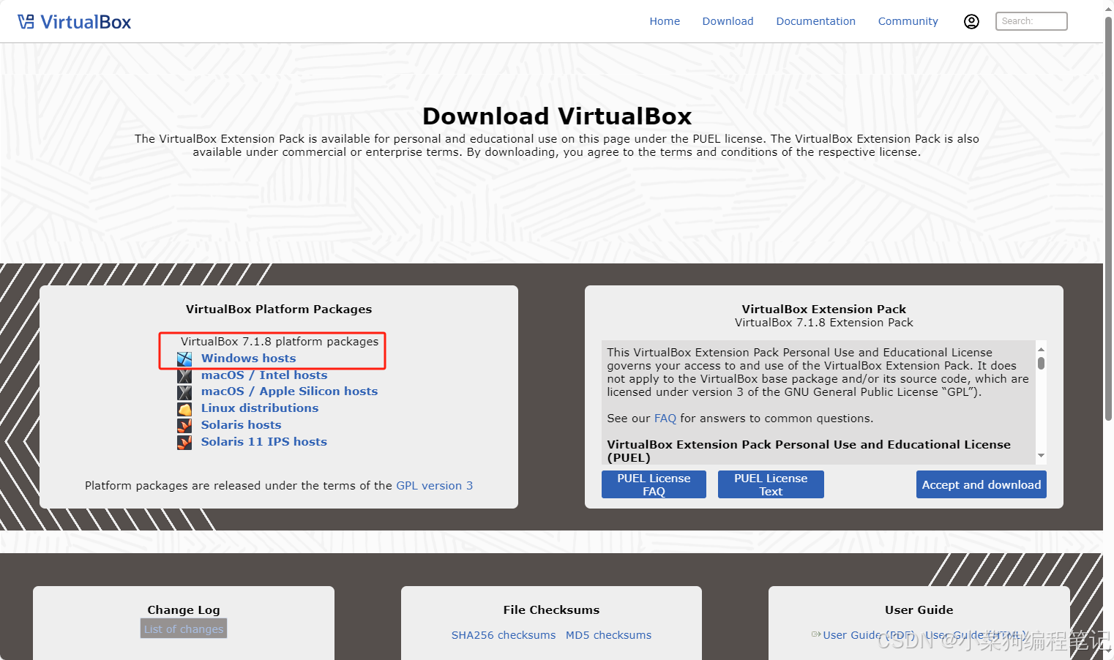Click the external link icon beside User Guide PDF
Image resolution: width=1114 pixels, height=660 pixels.
pos(816,634)
